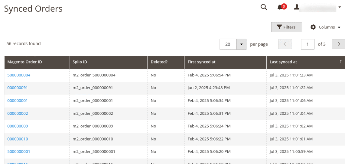
Task: Open the Filters panel
Action: 286,27
